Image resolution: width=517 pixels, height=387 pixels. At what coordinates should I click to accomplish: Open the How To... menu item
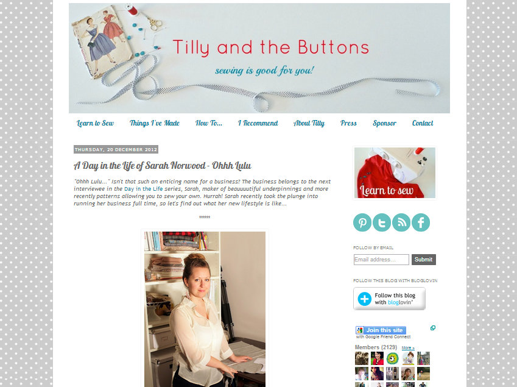point(209,123)
